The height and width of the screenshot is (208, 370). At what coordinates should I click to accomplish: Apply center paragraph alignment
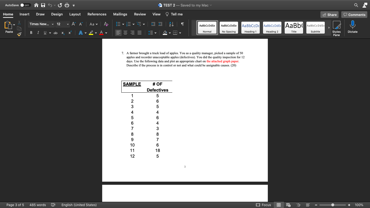125,33
